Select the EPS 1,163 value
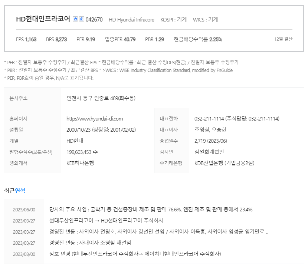 [26, 39]
